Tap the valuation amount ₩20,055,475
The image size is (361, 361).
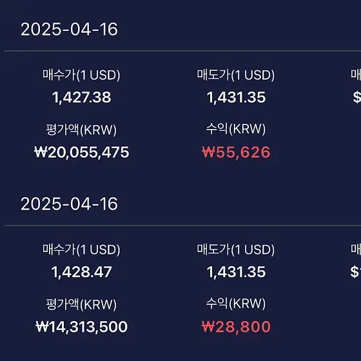tap(81, 152)
